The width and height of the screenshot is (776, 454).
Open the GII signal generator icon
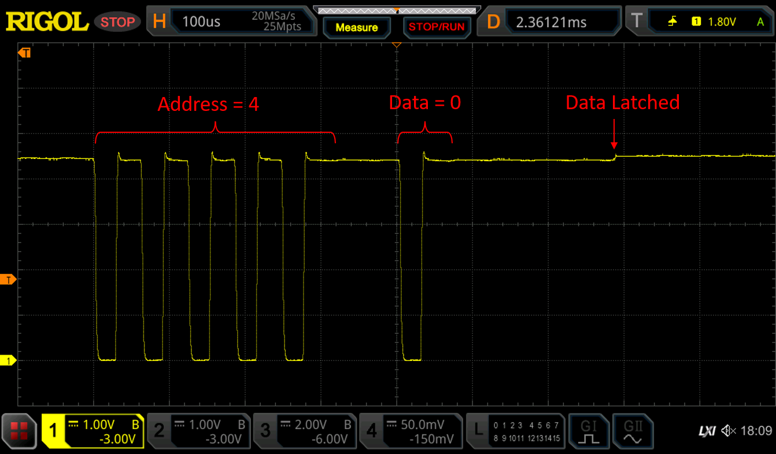[x=633, y=431]
